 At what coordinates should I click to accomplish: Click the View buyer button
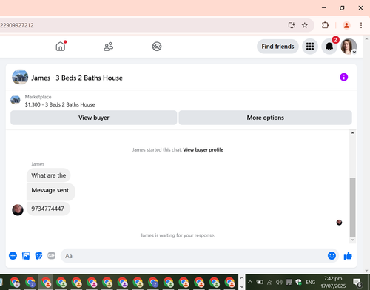tap(94, 118)
